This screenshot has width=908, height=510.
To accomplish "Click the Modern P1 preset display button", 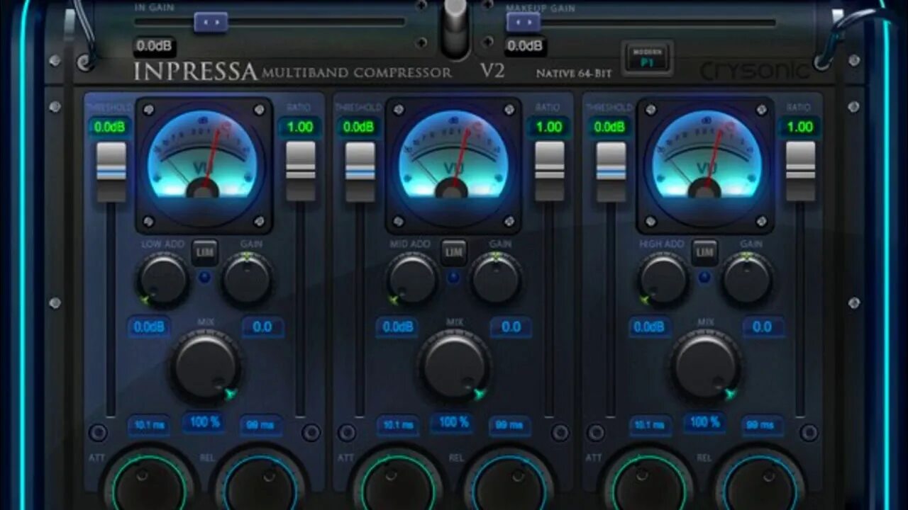I will click(x=648, y=58).
